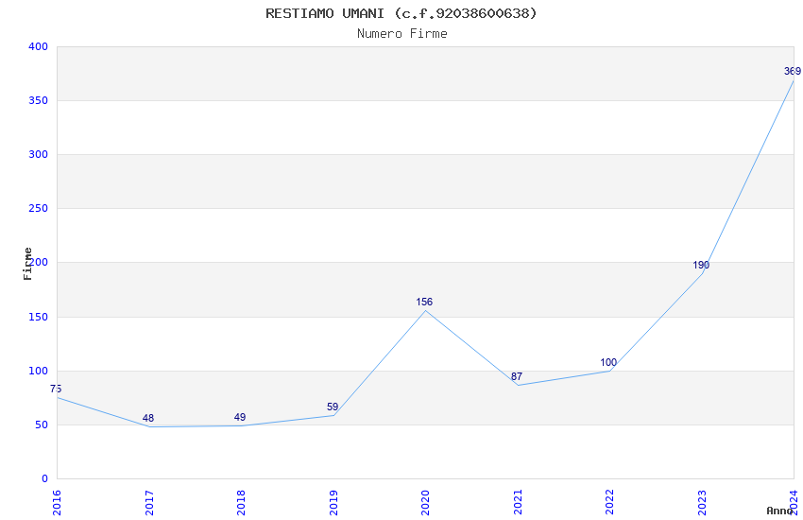Select the 2018 x-axis year label
This screenshot has width=803, height=520.
tap(240, 501)
